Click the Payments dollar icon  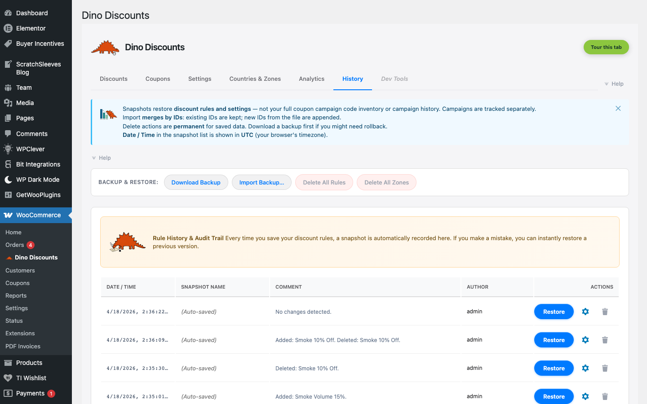click(x=8, y=393)
